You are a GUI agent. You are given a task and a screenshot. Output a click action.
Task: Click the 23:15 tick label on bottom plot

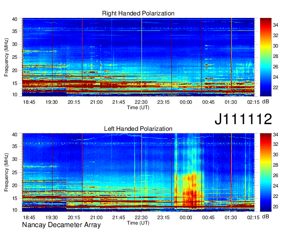tap(164, 217)
